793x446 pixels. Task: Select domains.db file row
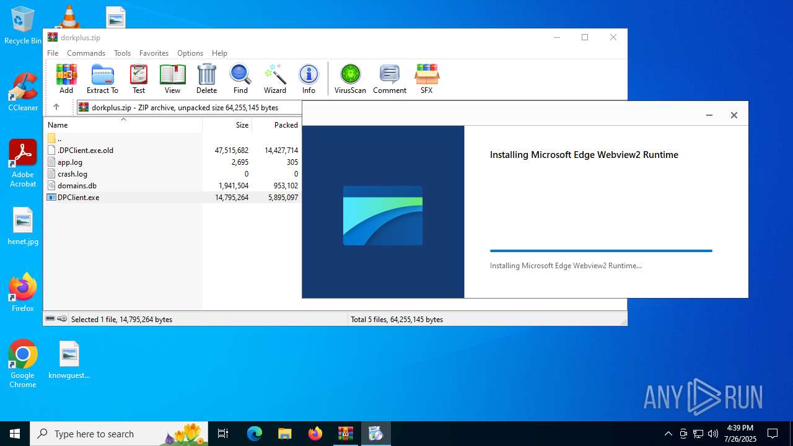pyautogui.click(x=173, y=185)
